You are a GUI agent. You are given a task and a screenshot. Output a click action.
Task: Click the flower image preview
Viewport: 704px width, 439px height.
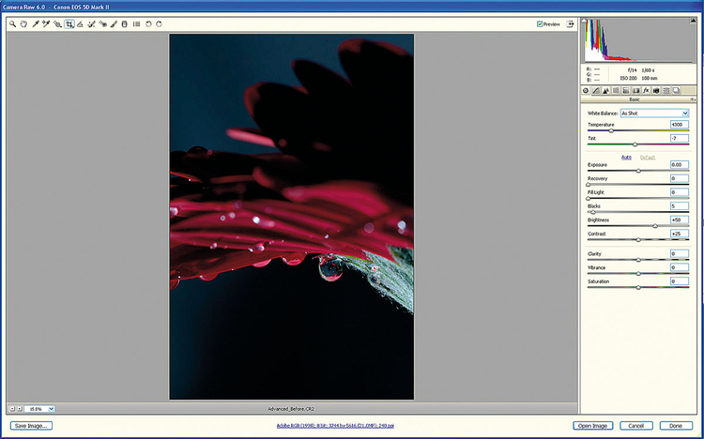point(292,217)
